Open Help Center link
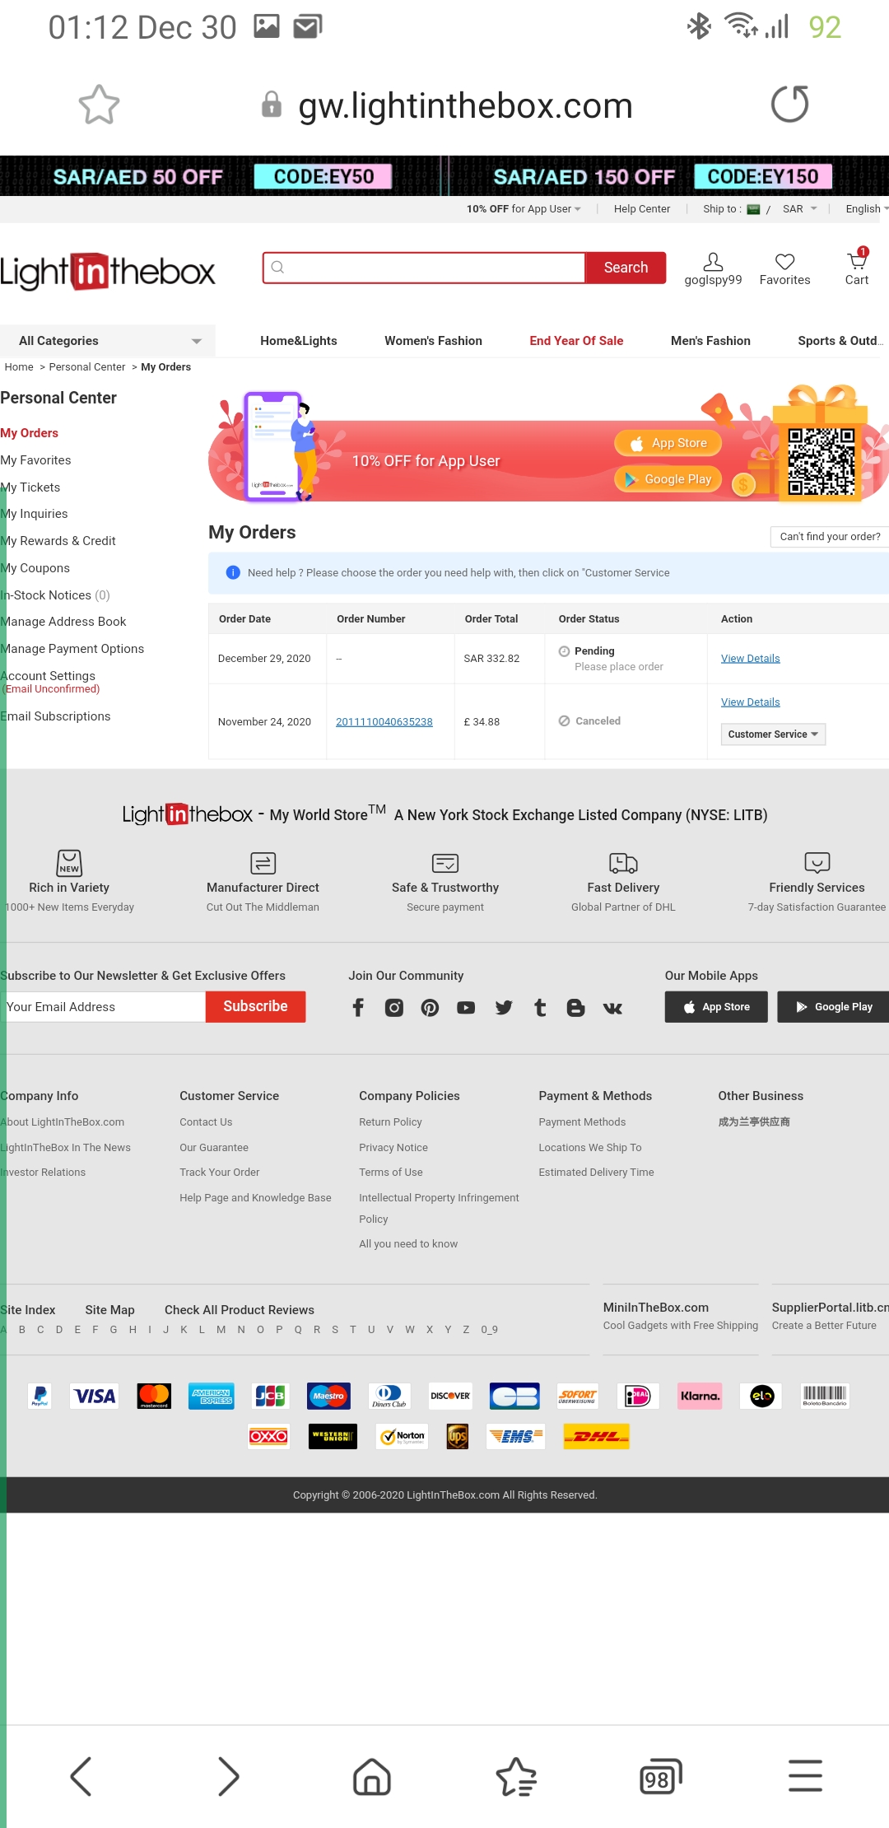 coord(642,209)
